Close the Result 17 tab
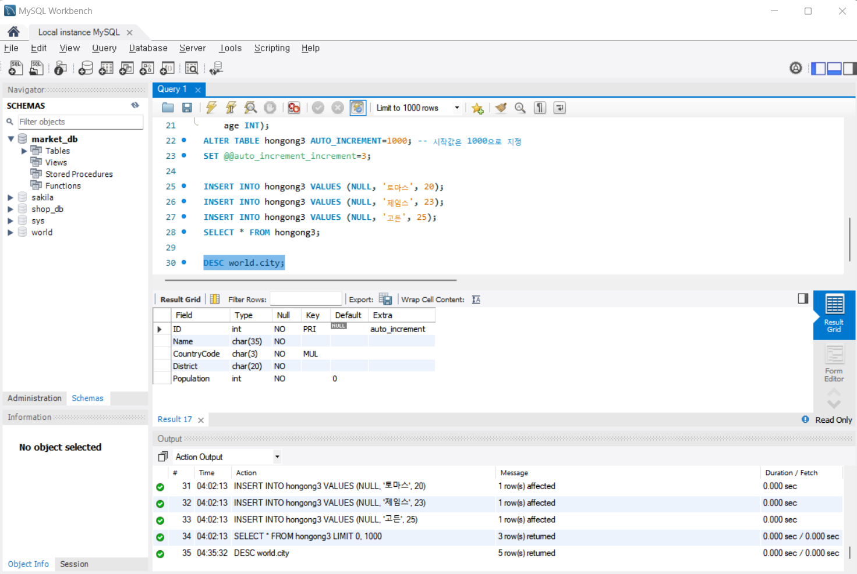This screenshot has width=857, height=574. point(201,420)
